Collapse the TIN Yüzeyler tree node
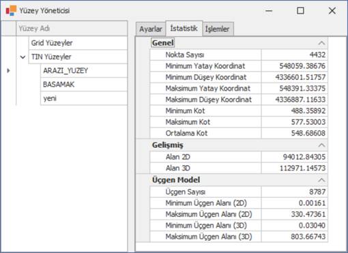This screenshot has height=253, width=348. point(23,57)
